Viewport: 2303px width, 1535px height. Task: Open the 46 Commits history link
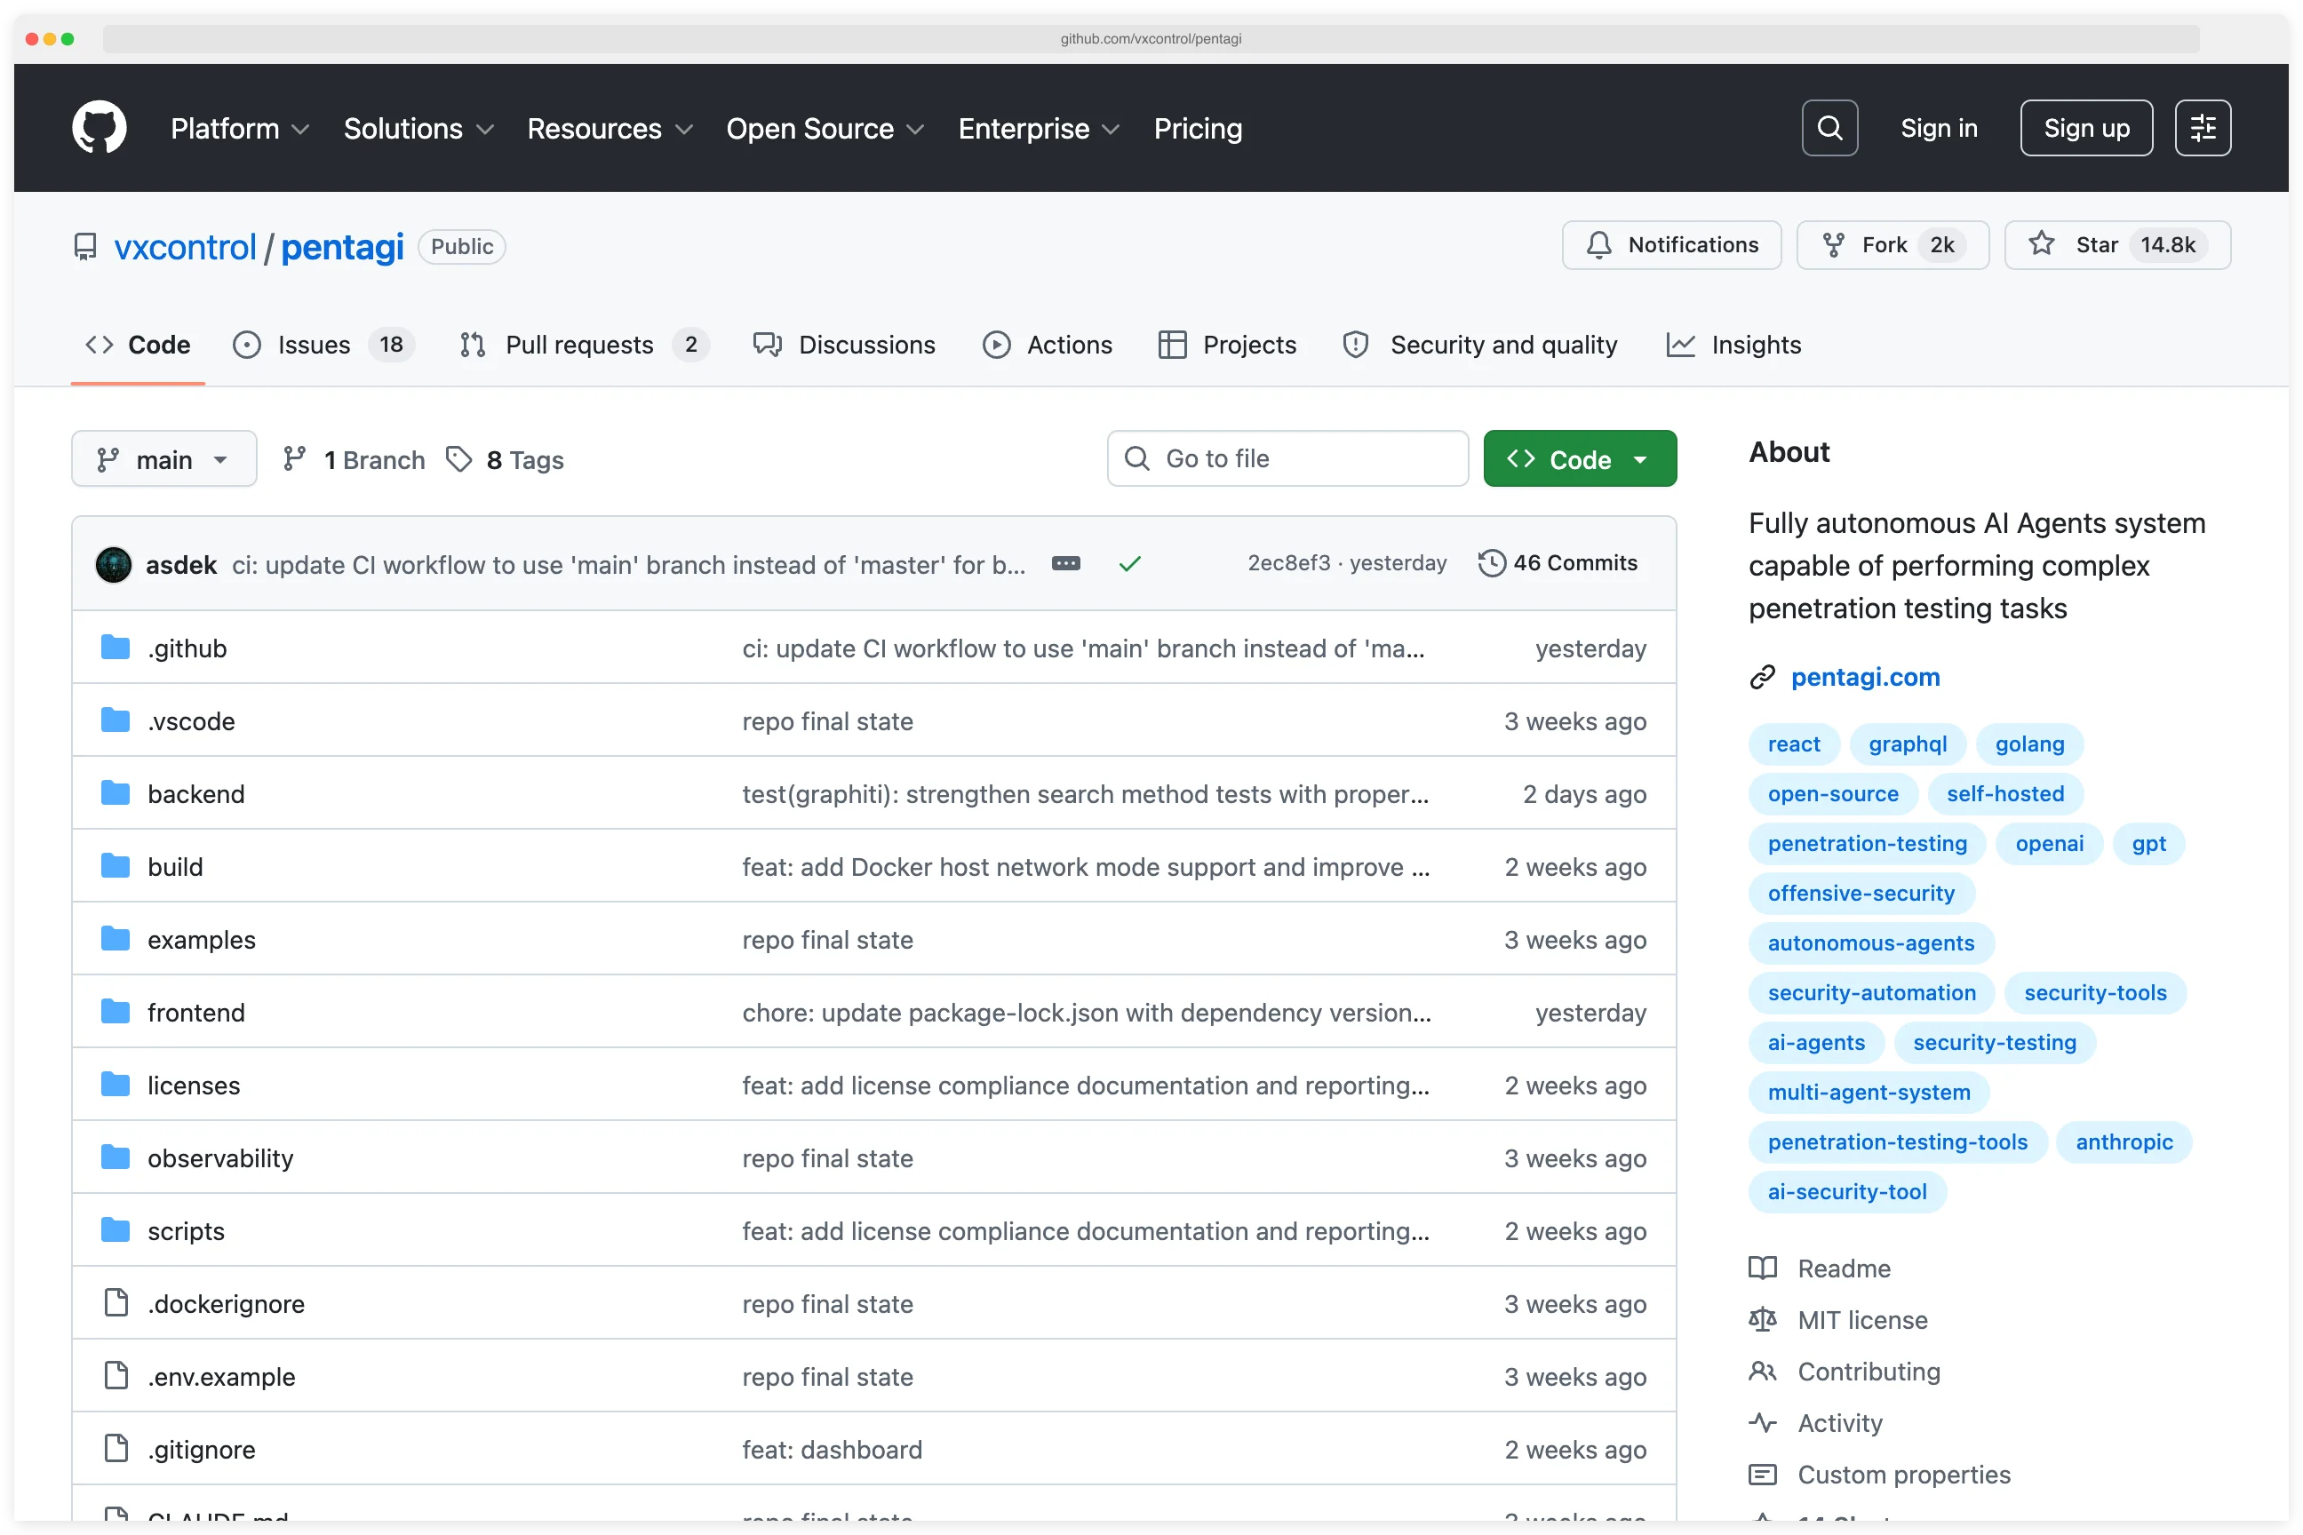coord(1557,563)
